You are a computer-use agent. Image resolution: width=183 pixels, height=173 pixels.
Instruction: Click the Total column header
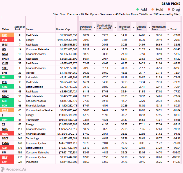(173, 30)
